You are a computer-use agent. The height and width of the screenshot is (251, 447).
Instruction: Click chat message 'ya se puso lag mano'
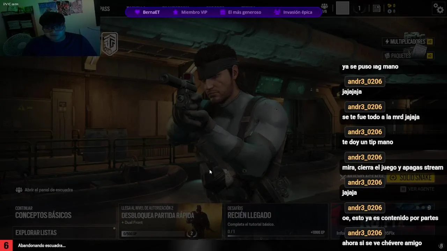[370, 67]
